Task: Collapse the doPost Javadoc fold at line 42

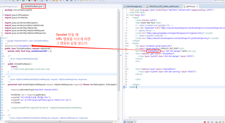Action: point(4,115)
